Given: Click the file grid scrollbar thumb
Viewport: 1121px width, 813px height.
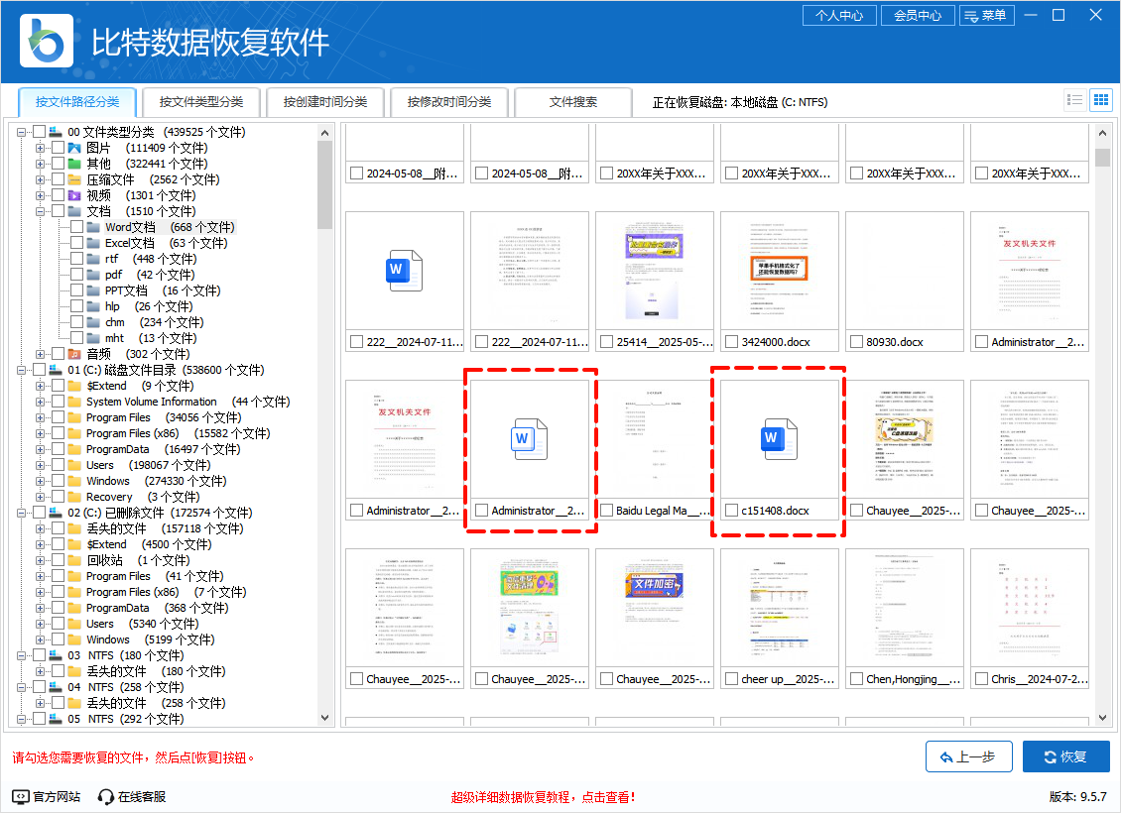Looking at the screenshot, I should 1102,158.
